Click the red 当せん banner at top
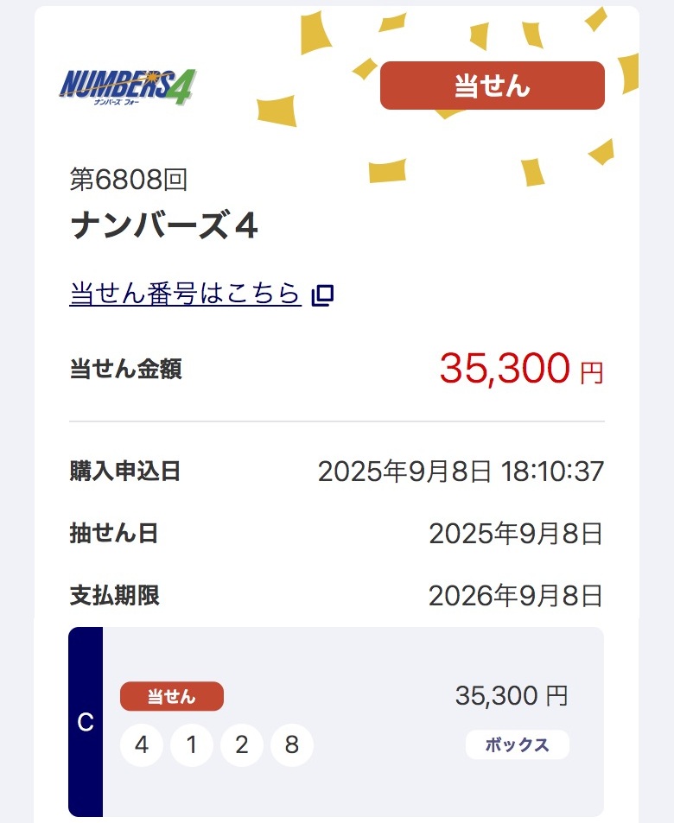 (492, 85)
